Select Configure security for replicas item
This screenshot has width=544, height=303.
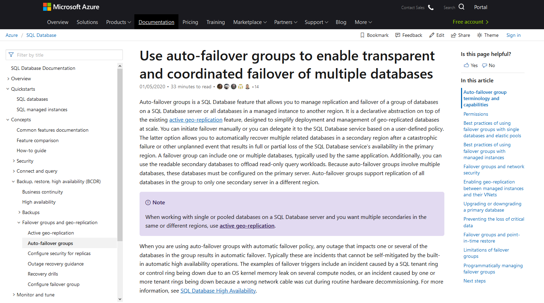click(59, 253)
